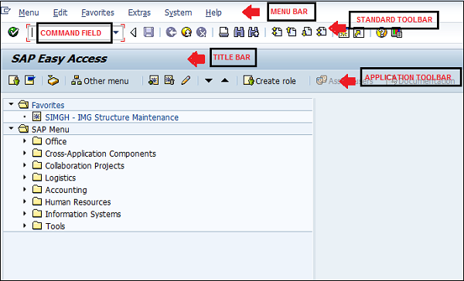Expand the Information Systems folder
This screenshot has height=281, width=464.
point(25,213)
